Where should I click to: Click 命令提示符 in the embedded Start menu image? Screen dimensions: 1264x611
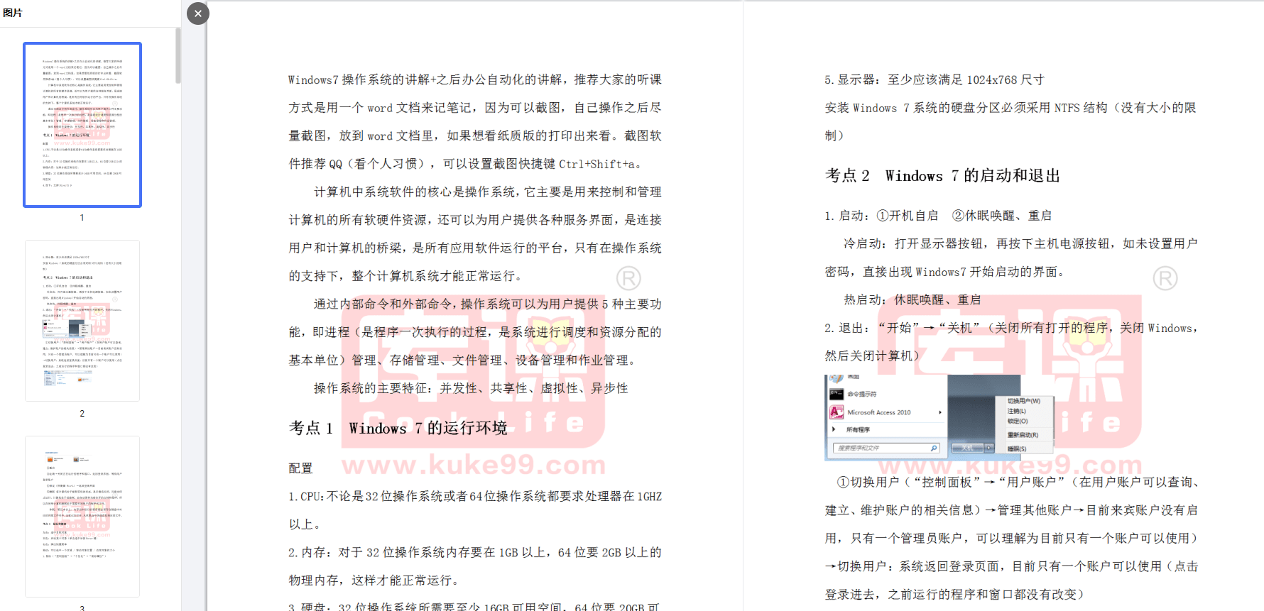click(861, 394)
